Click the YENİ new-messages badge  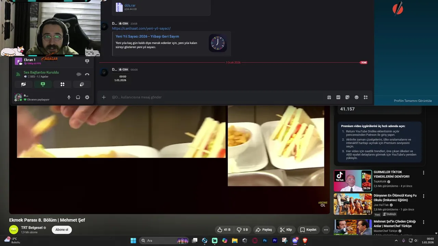tap(363, 63)
